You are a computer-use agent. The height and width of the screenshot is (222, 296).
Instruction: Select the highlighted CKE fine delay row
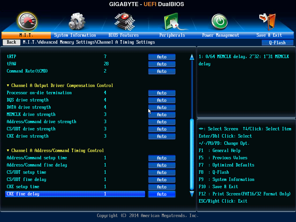pyautogui.click(x=75, y=194)
